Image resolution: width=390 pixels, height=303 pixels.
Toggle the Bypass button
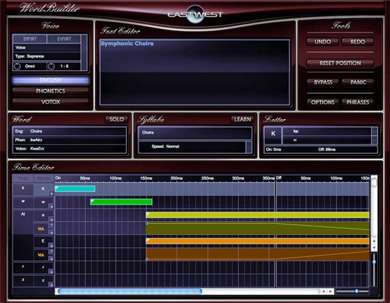coord(323,82)
